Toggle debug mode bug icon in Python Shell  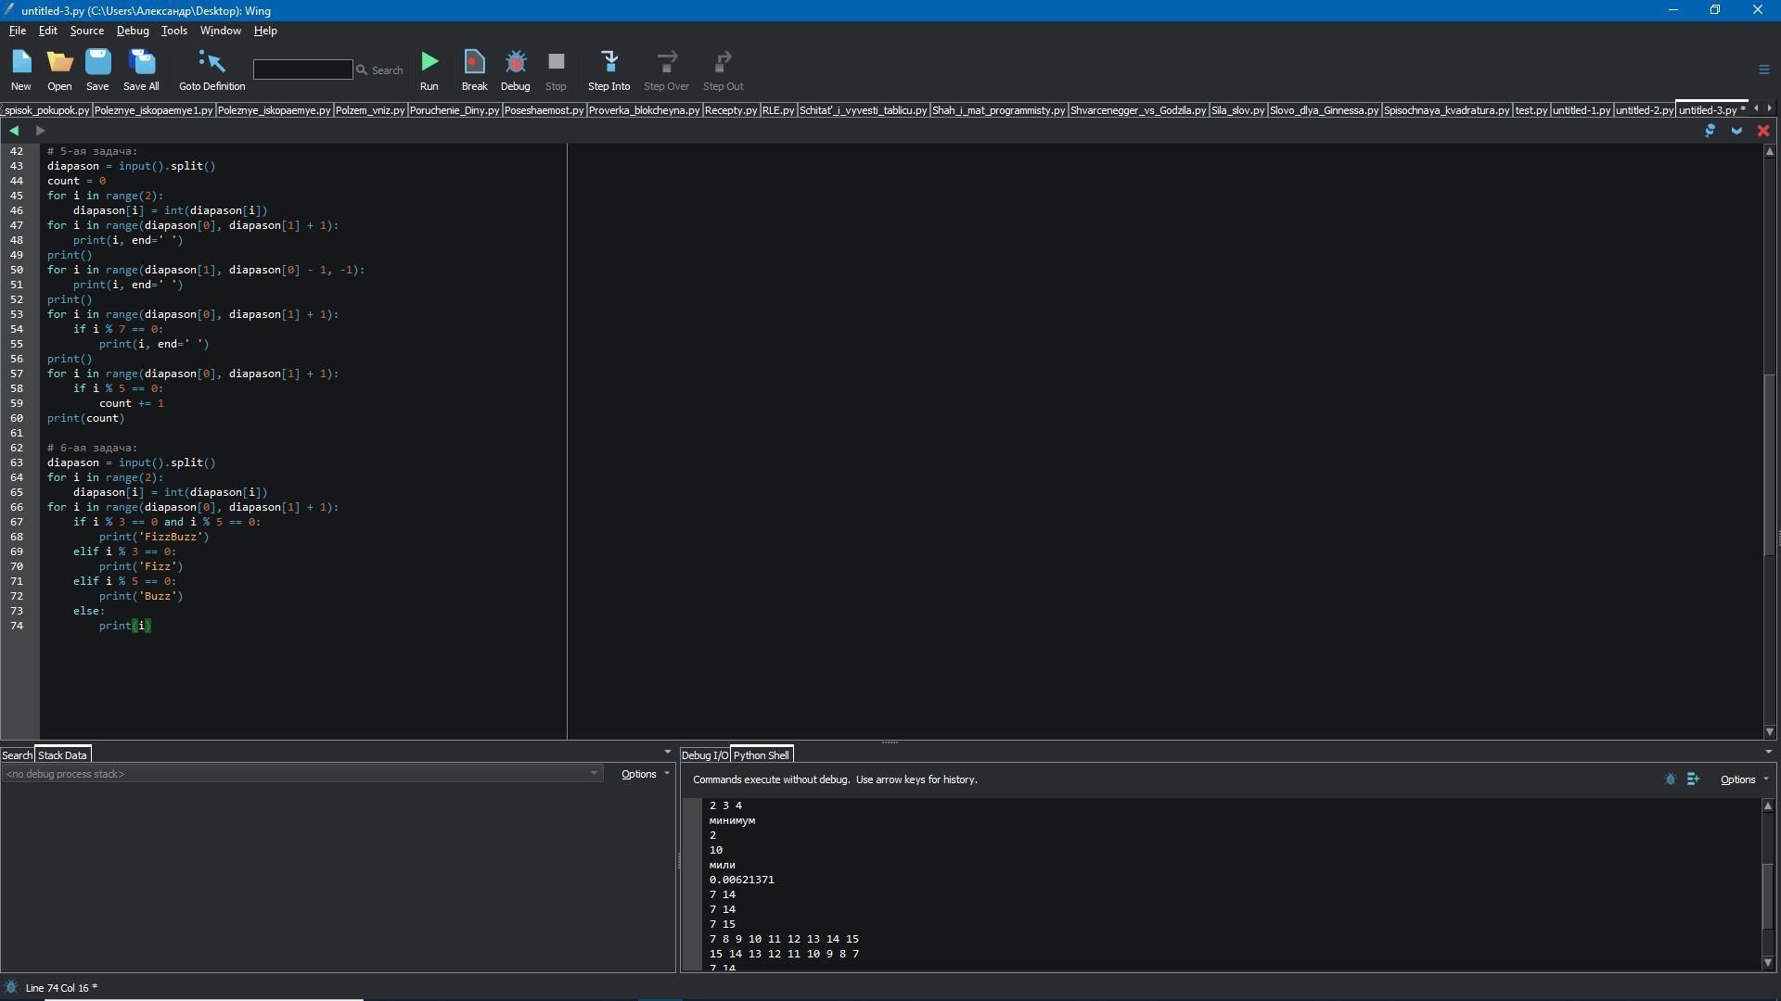(1671, 779)
